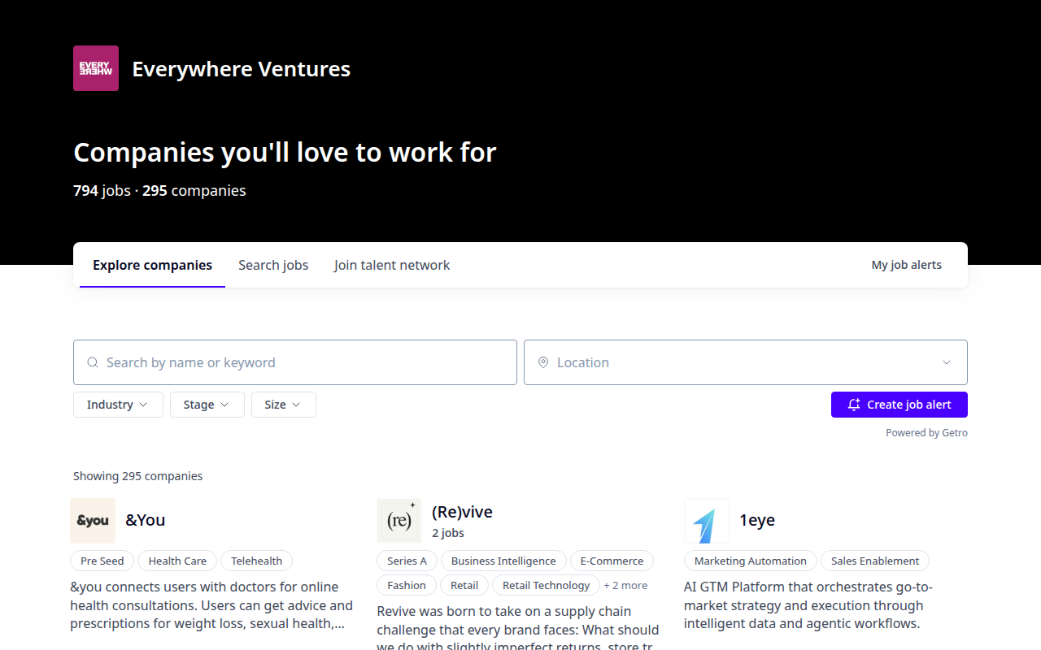Viewport: 1041px width, 650px height.
Task: Select the Series A tag on (Re)vive
Action: click(x=407, y=561)
